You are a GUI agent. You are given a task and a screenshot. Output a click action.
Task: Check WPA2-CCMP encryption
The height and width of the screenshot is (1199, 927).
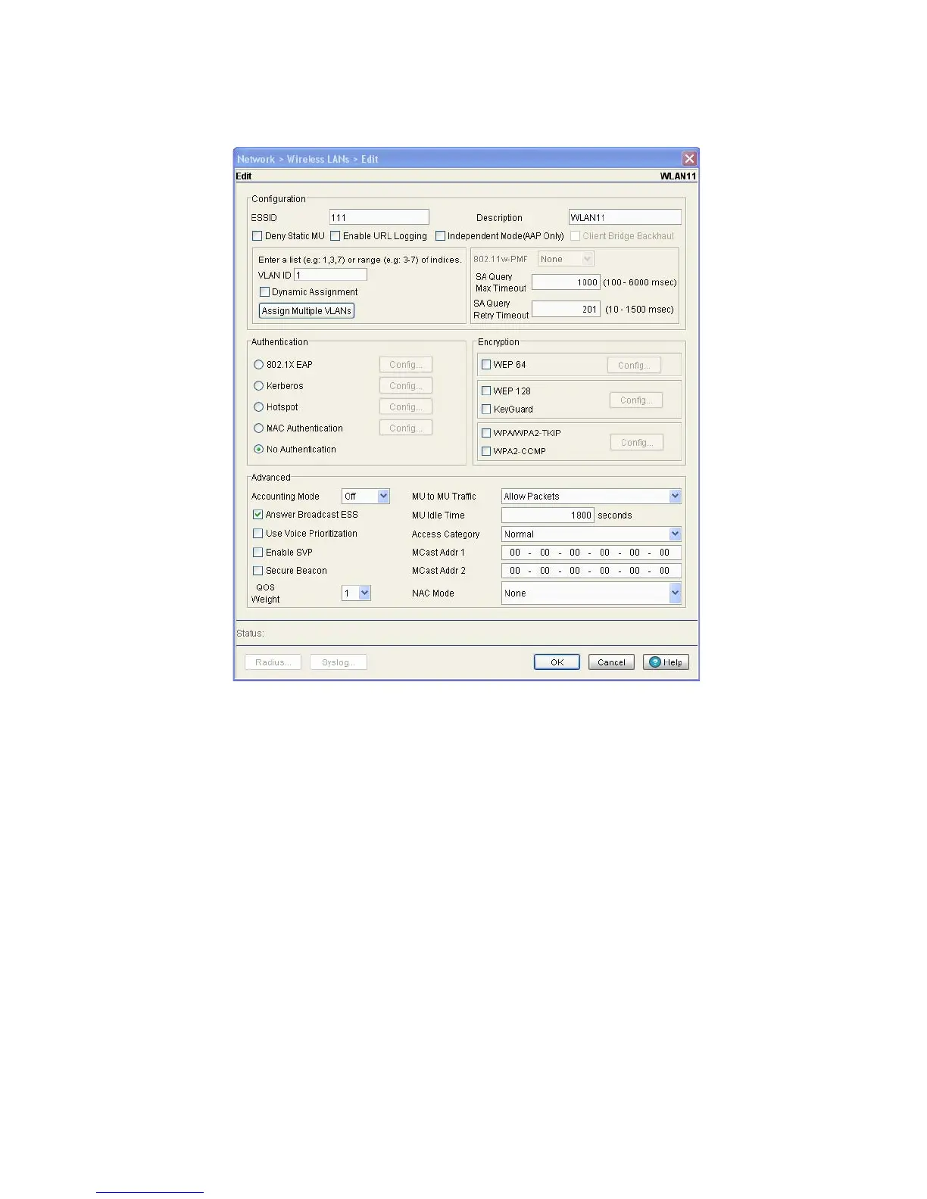(486, 451)
